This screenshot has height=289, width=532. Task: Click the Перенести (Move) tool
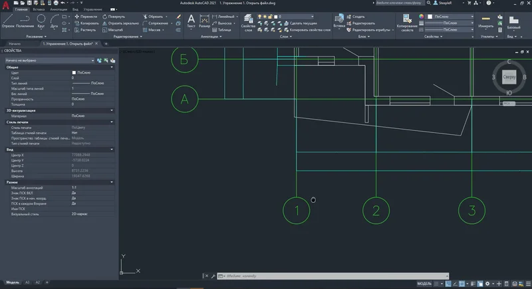click(x=88, y=16)
